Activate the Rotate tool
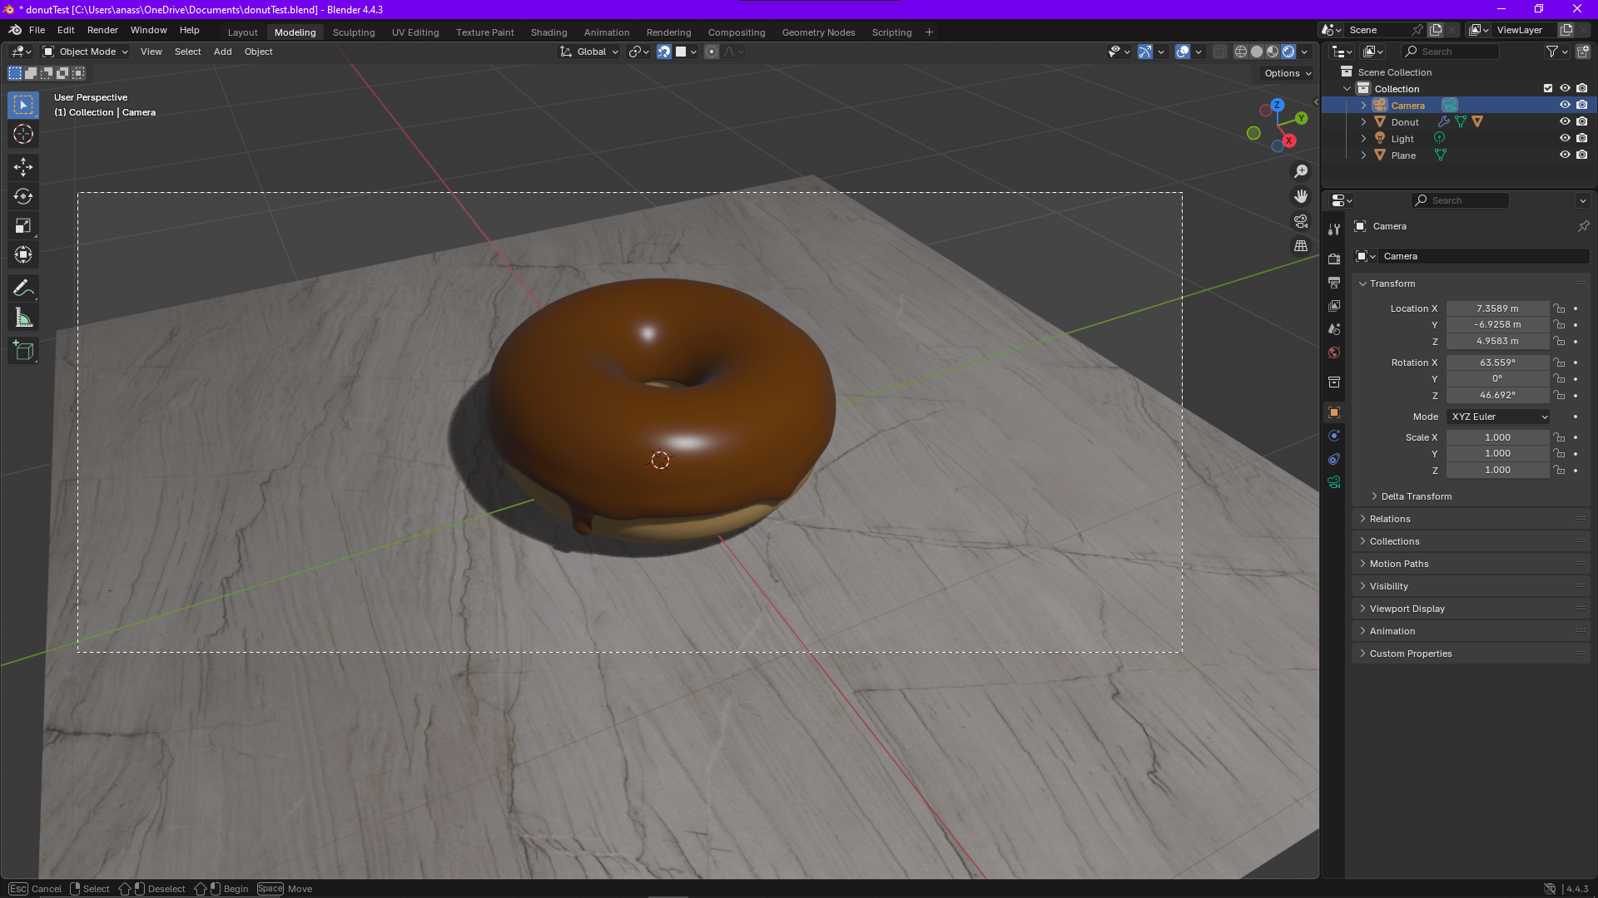 23,196
